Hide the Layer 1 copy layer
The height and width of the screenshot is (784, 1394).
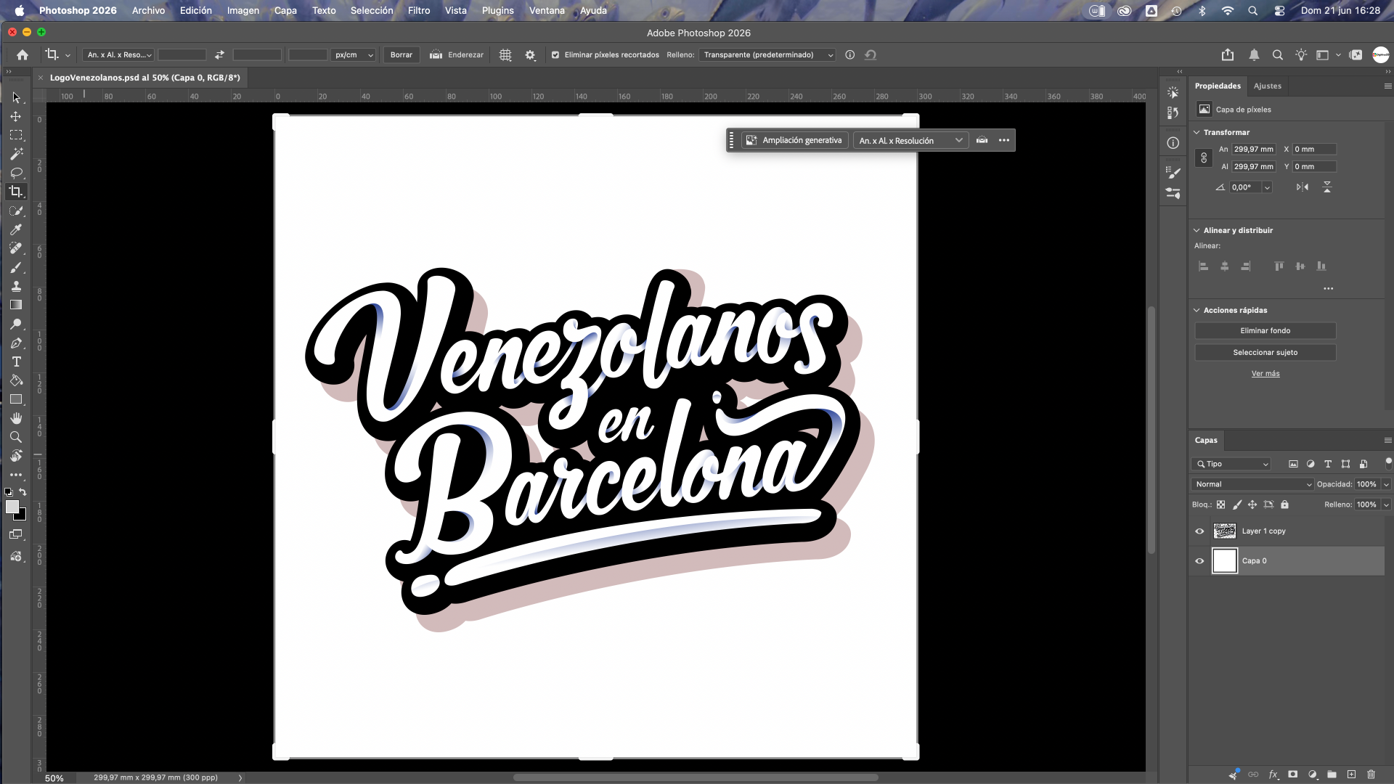(1199, 531)
